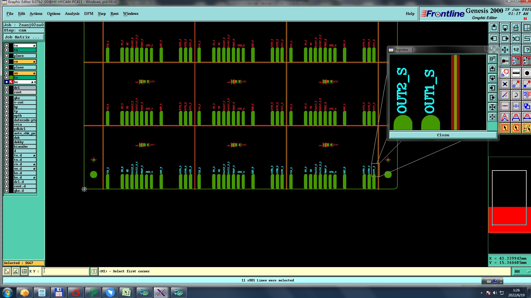Toggle the checkbox for layer drl

(7, 88)
